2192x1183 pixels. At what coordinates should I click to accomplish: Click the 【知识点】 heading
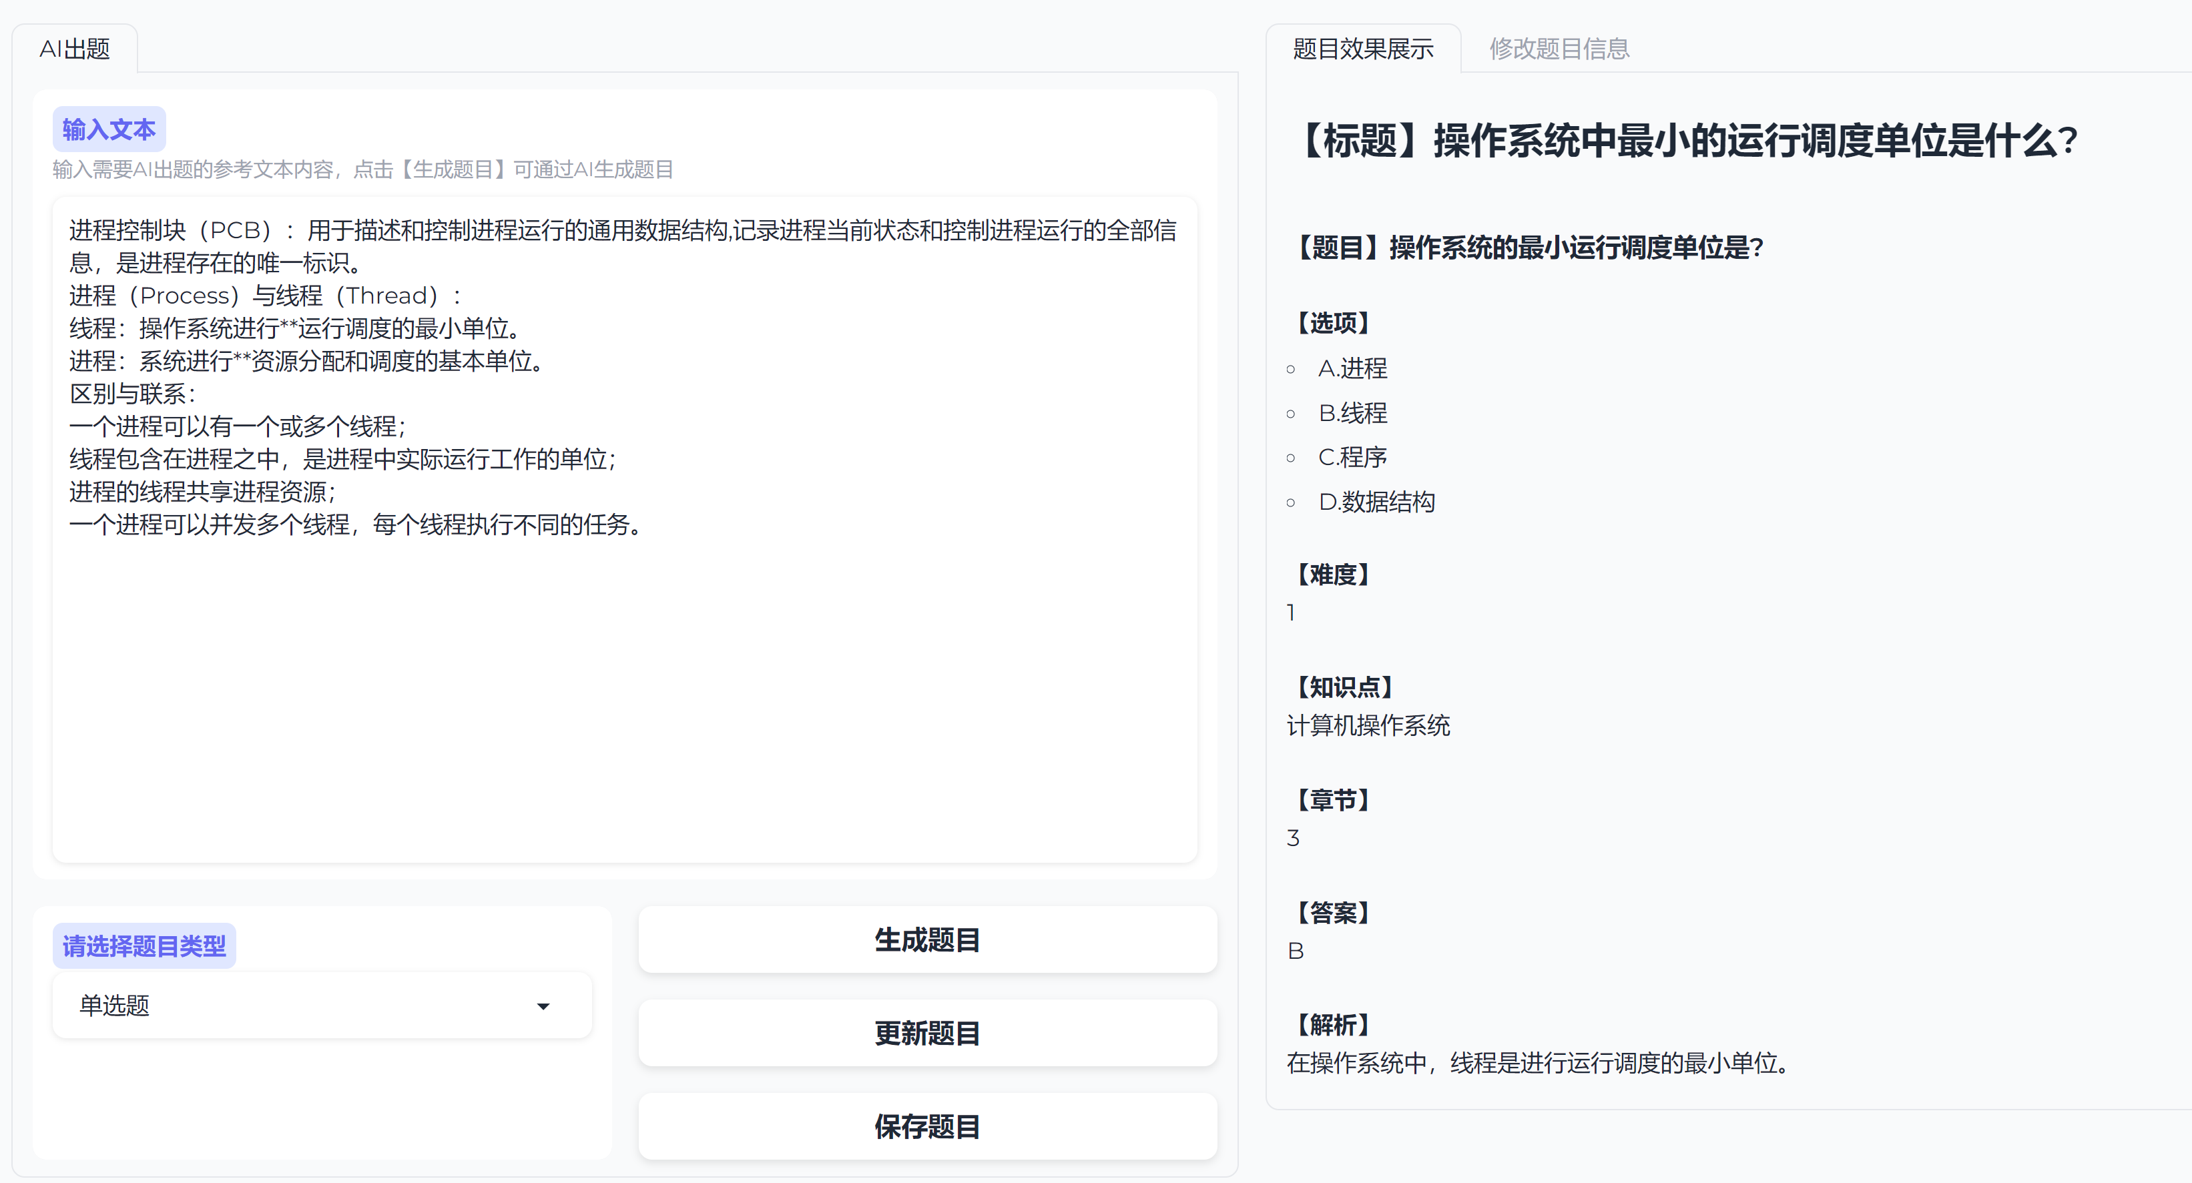(x=1344, y=687)
